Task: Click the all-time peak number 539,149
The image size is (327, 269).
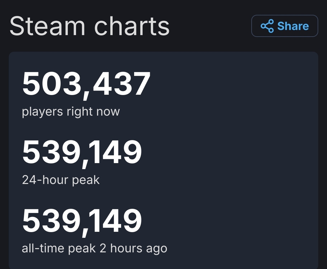Action: tap(82, 221)
